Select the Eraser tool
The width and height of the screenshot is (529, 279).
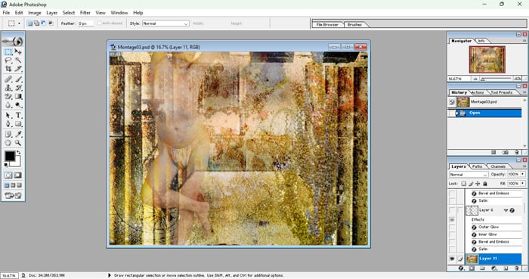[x=8, y=97]
